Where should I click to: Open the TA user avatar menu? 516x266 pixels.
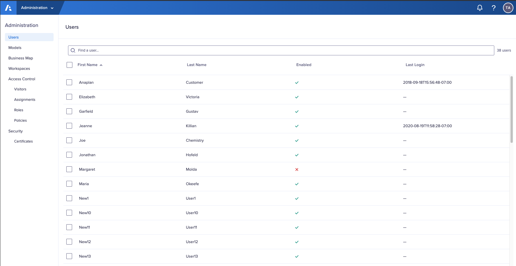(x=508, y=8)
